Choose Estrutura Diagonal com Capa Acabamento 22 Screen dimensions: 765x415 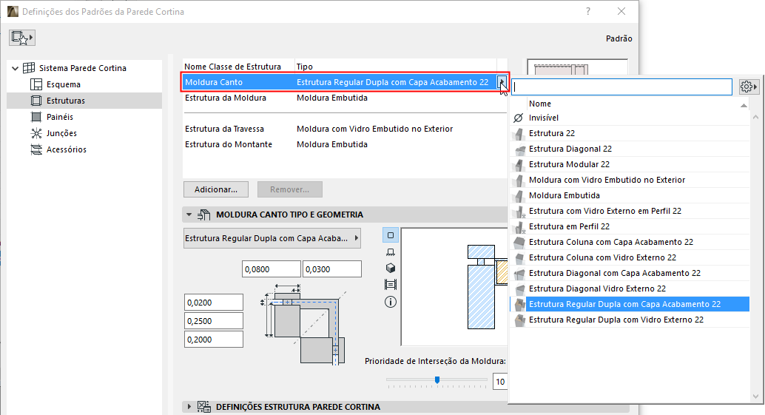click(615, 273)
